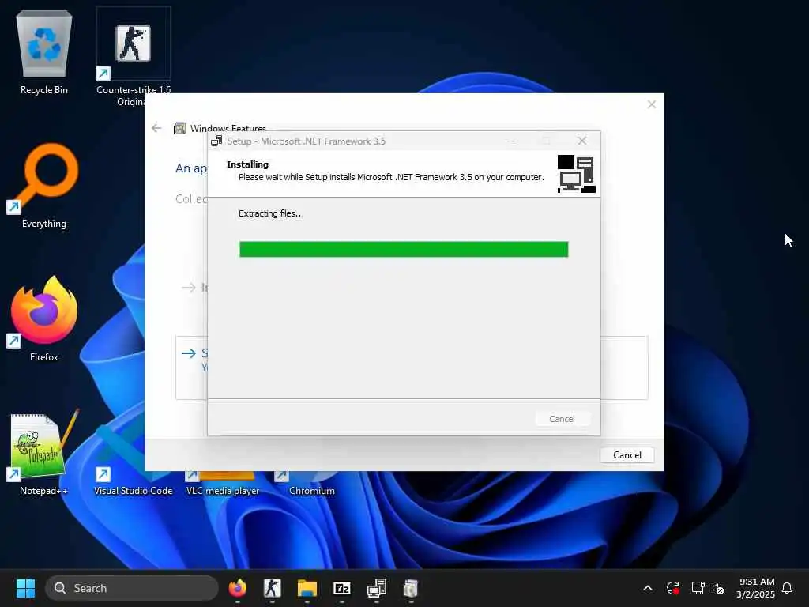Open the notification bell
Image resolution: width=809 pixels, height=607 pixels.
[x=787, y=588]
